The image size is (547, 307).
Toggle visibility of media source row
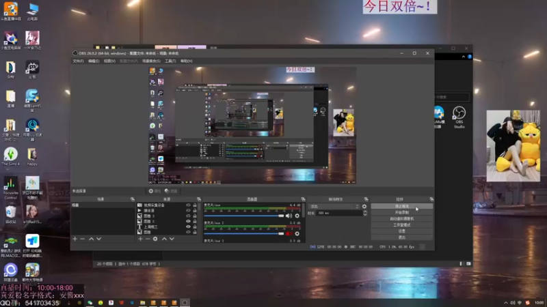click(x=189, y=211)
